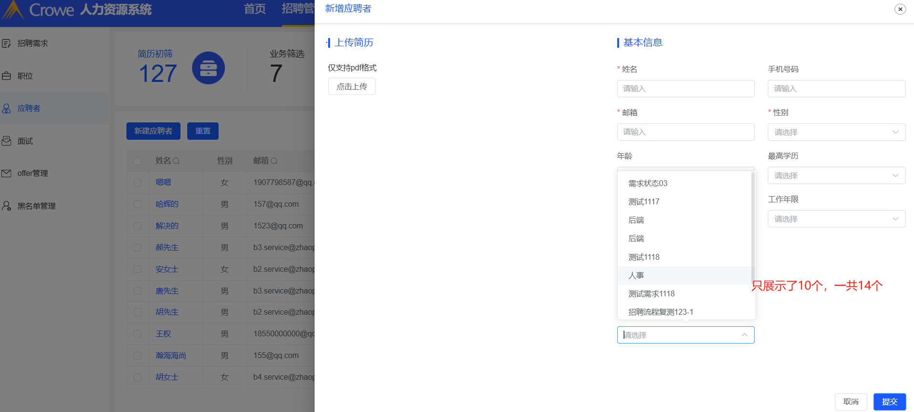Open applicant link 瀚海海尚
Screen dimensions: 914x412
(x=171, y=356)
